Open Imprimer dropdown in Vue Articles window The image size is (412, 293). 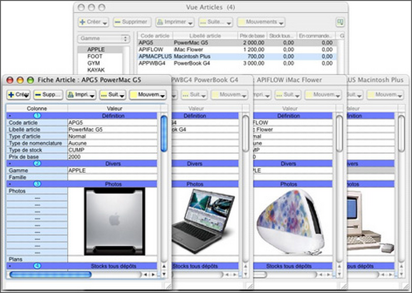(x=175, y=22)
